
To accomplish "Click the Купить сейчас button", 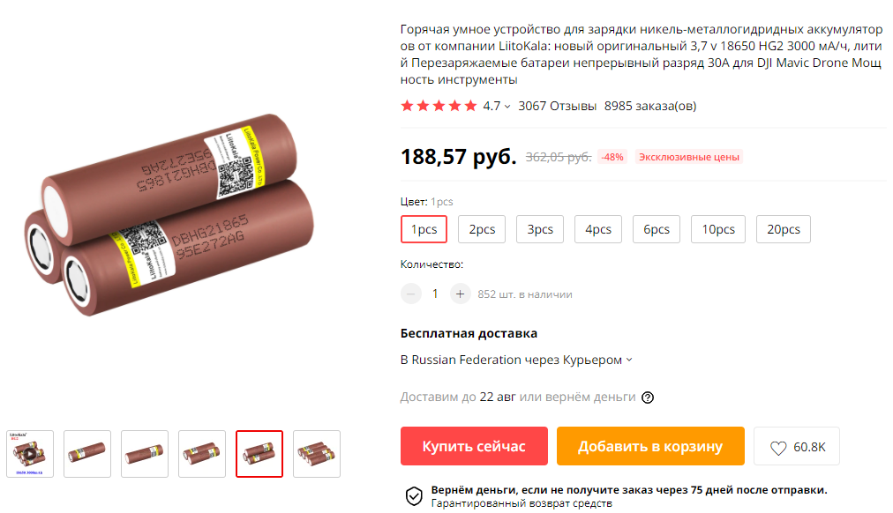I will [x=474, y=447].
